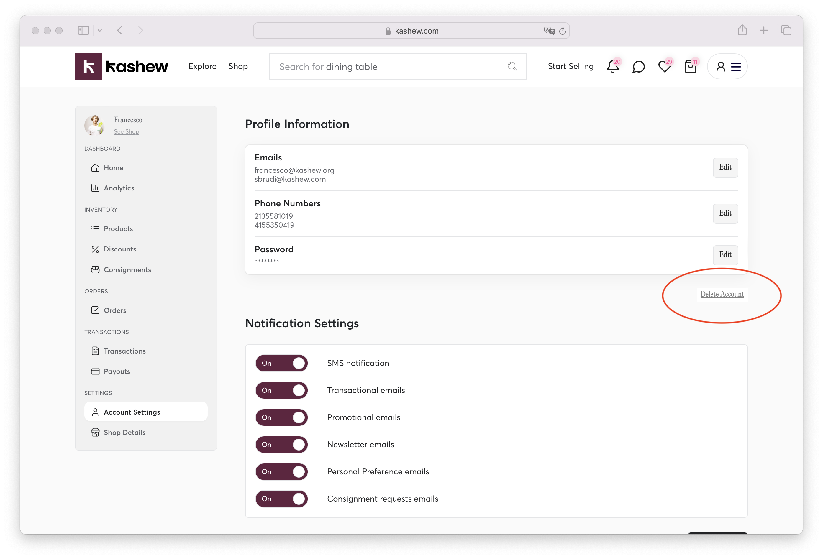This screenshot has height=559, width=823.
Task: Click the Delete Account link
Action: [x=722, y=294]
